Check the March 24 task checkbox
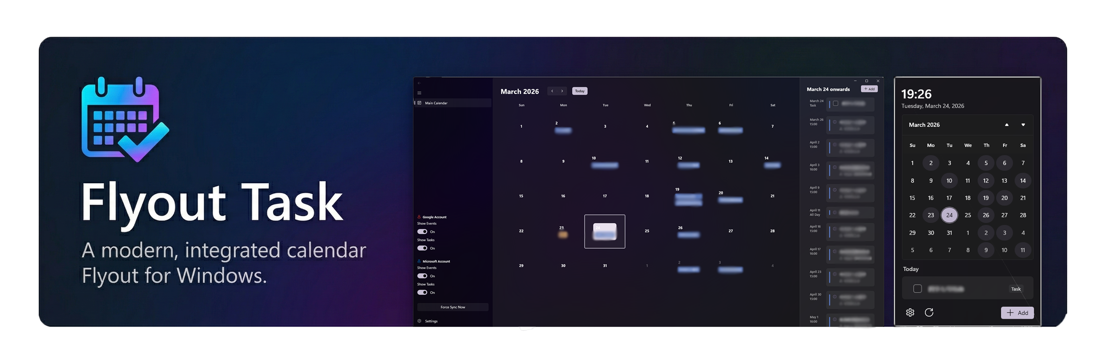 [836, 103]
